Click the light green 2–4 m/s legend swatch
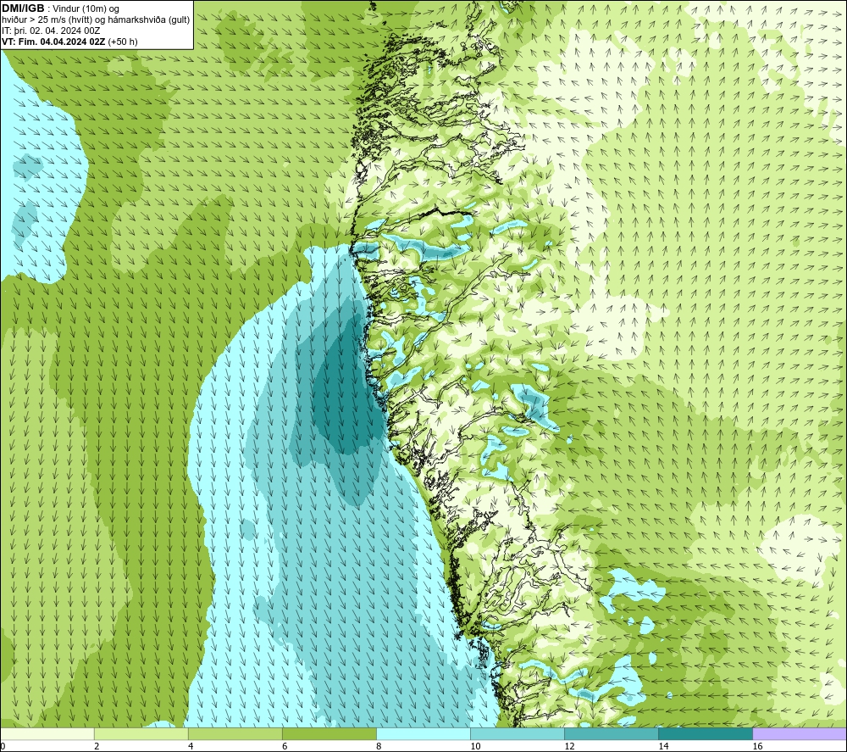This screenshot has width=847, height=752. [x=141, y=734]
